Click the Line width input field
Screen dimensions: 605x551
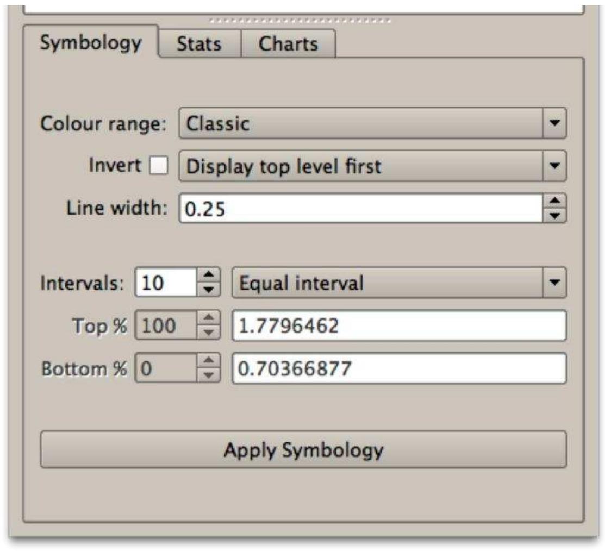tap(361, 209)
